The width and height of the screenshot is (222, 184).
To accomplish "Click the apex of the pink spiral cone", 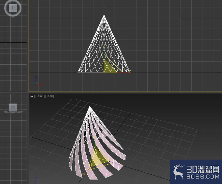I will point(89,107).
